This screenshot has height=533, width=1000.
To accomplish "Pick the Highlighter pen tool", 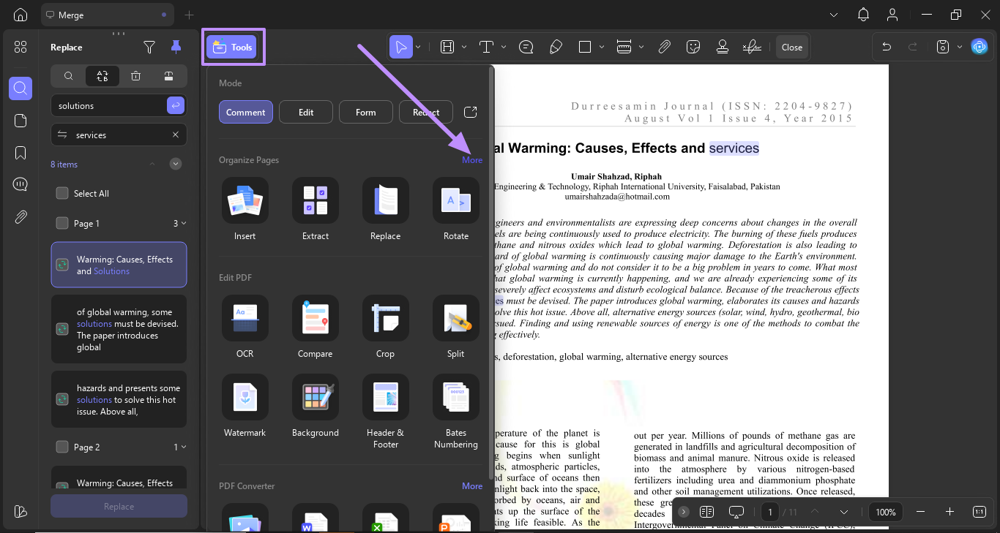I will (x=556, y=46).
